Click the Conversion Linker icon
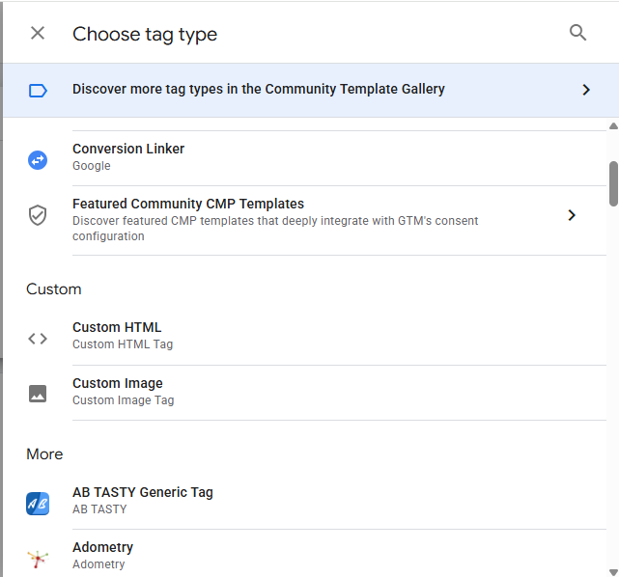The width and height of the screenshot is (619, 577). pos(38,160)
